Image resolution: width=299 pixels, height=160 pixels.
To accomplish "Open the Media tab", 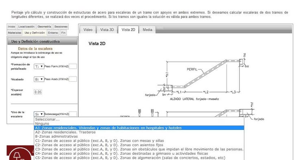I will pos(147,30).
